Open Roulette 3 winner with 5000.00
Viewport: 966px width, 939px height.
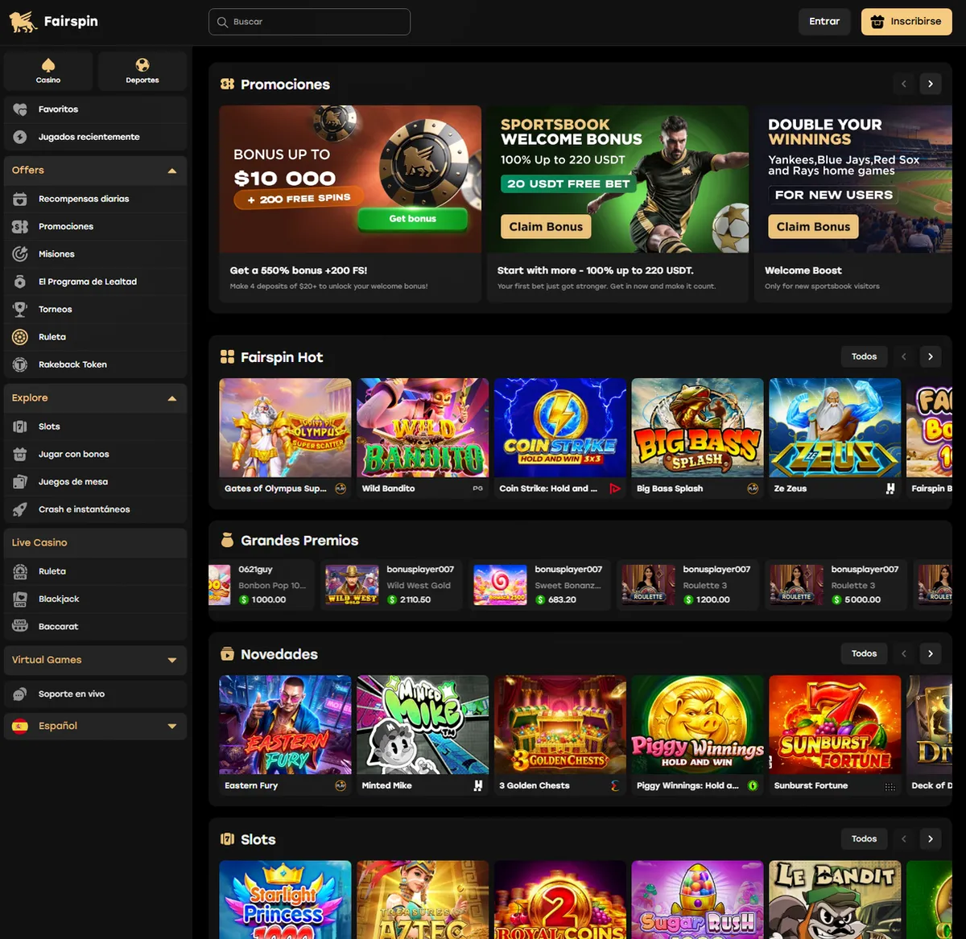click(x=836, y=585)
